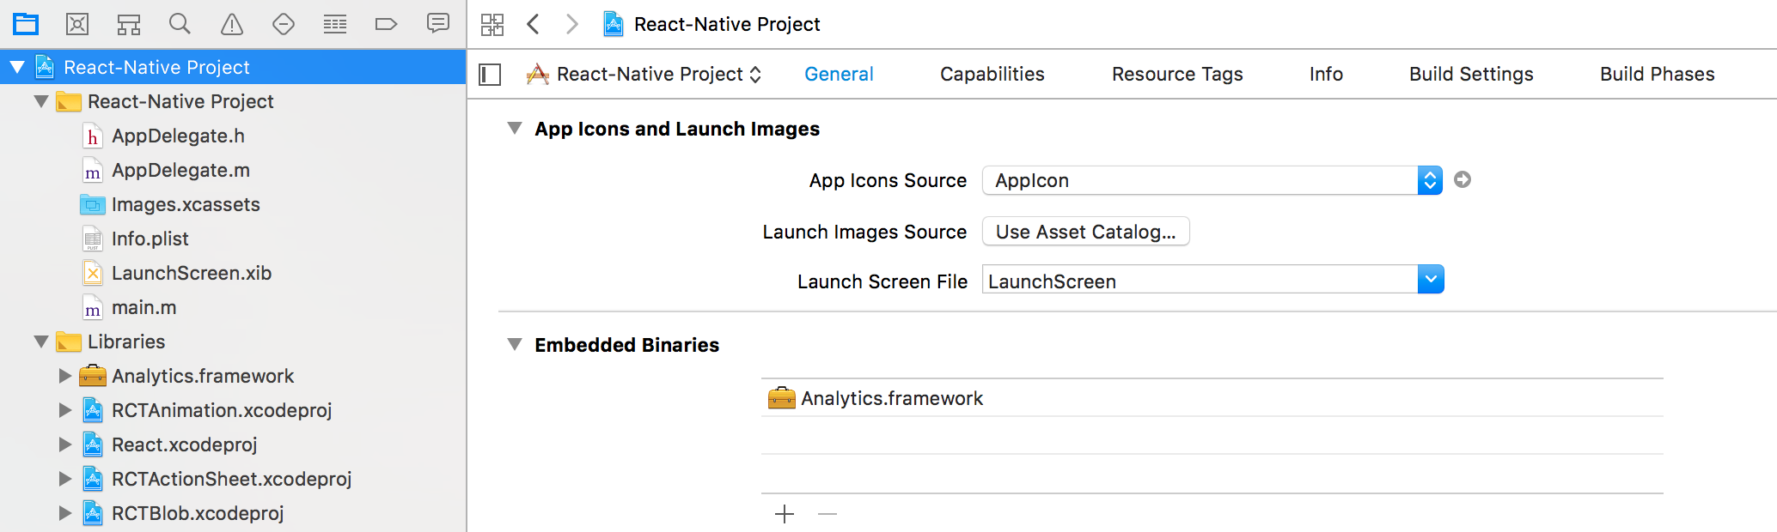Image resolution: width=1777 pixels, height=532 pixels.
Task: Open the Launch Screen File dropdown
Action: click(x=1430, y=280)
